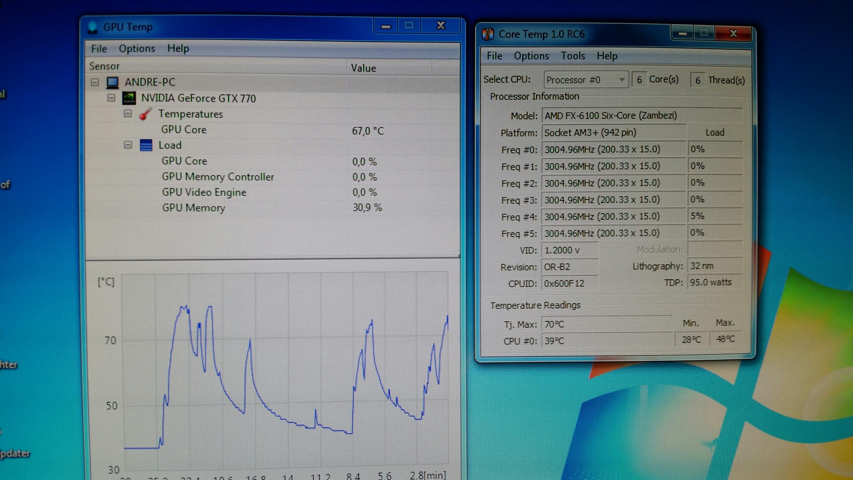The width and height of the screenshot is (853, 480).
Task: Collapse the Load tree section
Action: pos(128,145)
